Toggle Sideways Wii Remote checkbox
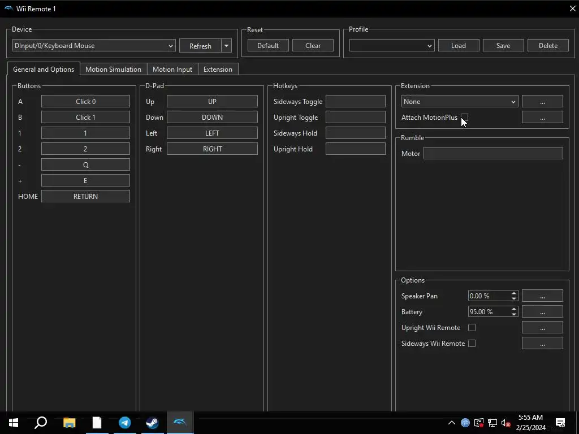The image size is (579, 434). click(472, 343)
